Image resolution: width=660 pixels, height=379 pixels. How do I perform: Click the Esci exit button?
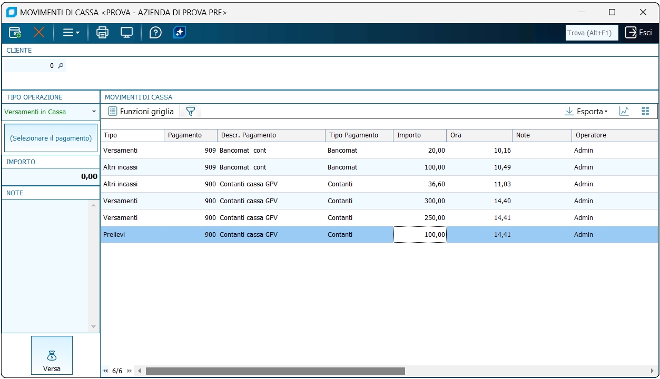(x=638, y=33)
